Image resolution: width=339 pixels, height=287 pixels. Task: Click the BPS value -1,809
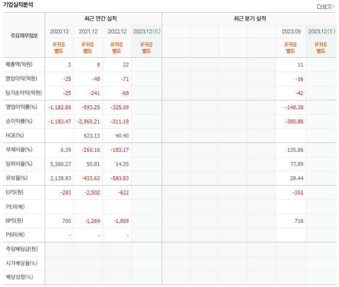[121, 221]
